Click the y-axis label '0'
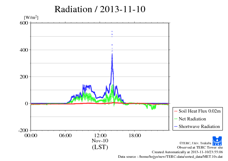 [x=27, y=104]
